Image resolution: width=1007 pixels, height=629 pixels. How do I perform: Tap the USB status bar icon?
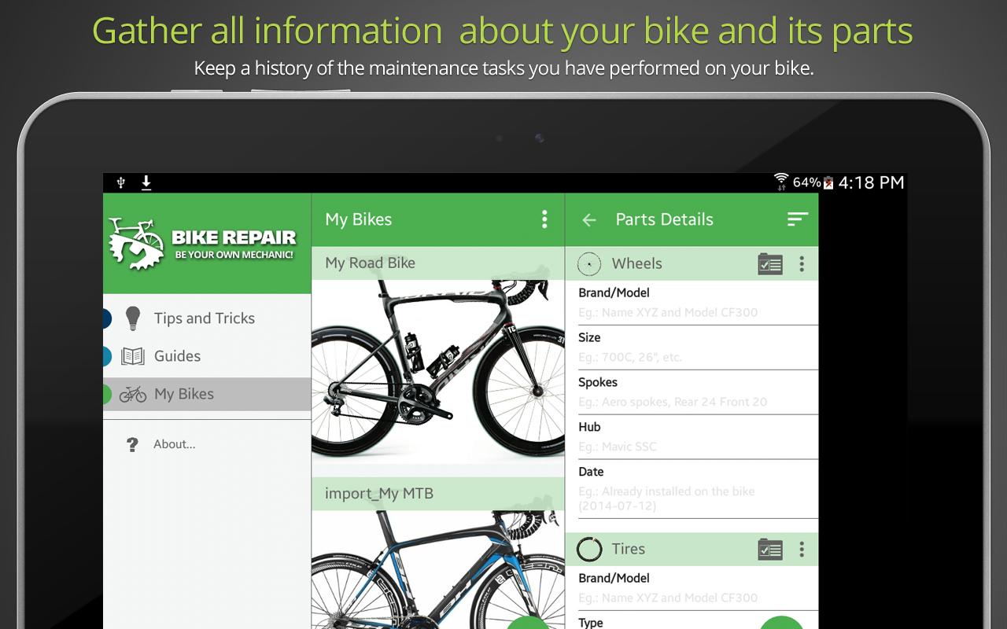click(120, 182)
